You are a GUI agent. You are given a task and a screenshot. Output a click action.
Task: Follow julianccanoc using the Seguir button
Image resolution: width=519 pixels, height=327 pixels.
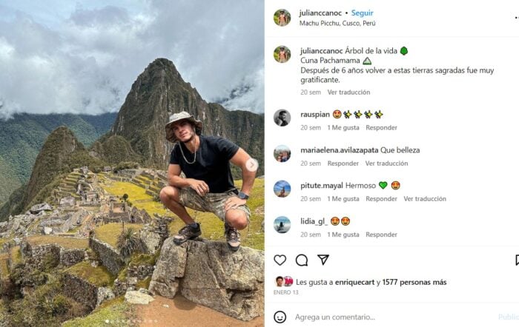[363, 13]
